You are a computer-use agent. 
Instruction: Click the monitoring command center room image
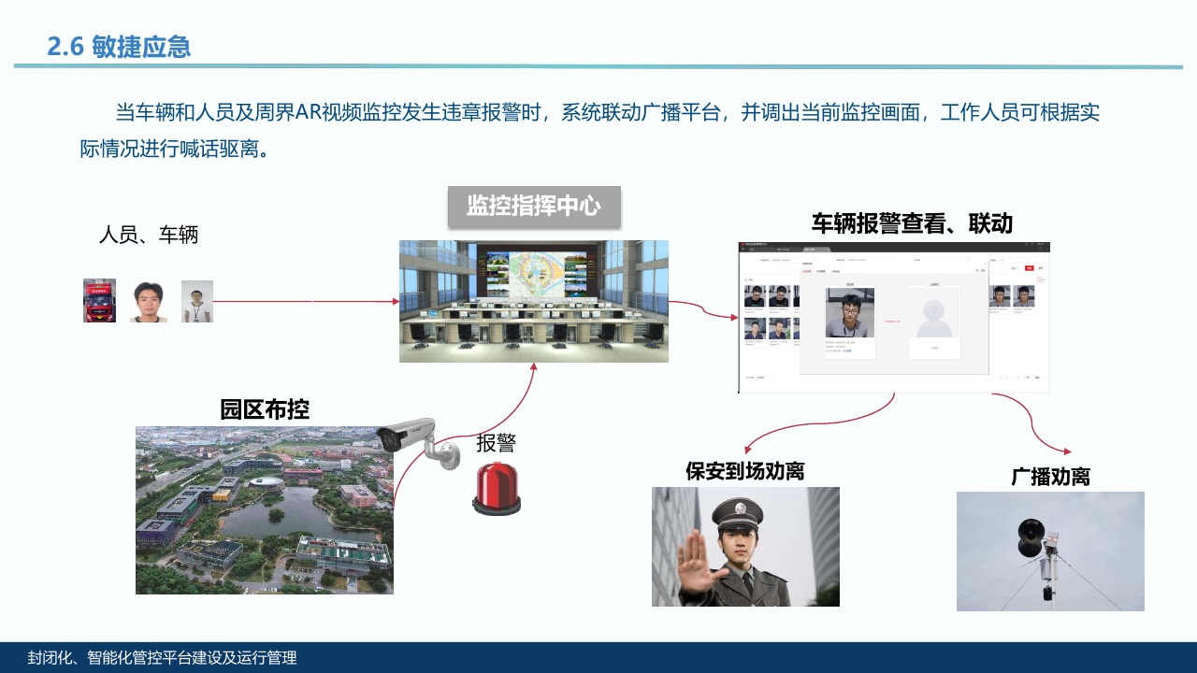533,301
